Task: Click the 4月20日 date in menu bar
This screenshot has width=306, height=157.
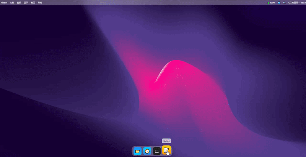Action: click(293, 2)
